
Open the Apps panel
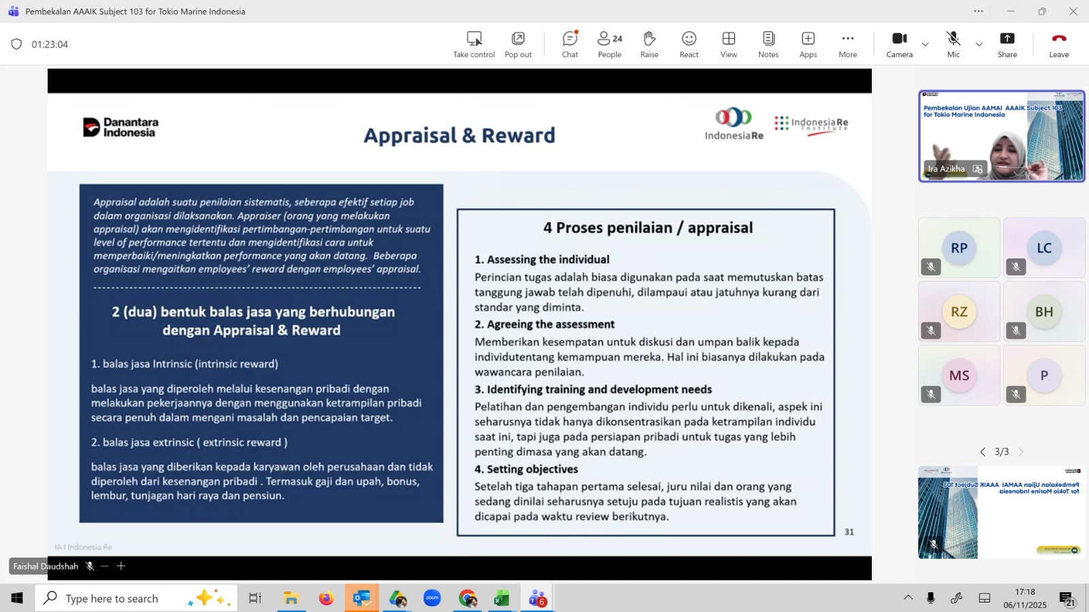[x=808, y=44]
